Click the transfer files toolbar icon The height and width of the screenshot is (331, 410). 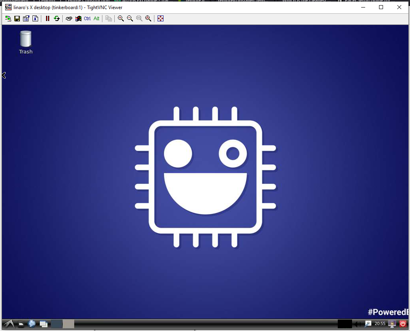coord(108,19)
